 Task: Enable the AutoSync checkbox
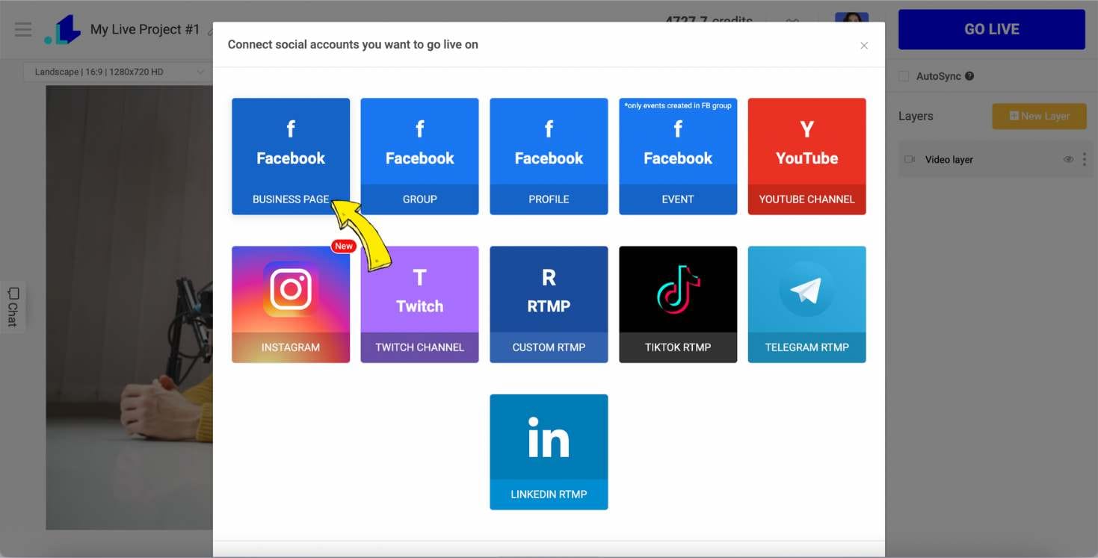point(904,76)
